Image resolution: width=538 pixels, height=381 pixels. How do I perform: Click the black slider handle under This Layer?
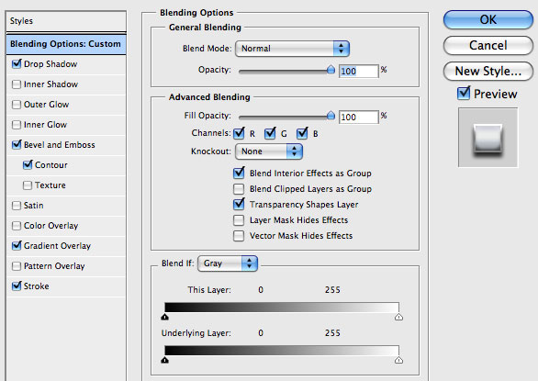click(x=164, y=317)
